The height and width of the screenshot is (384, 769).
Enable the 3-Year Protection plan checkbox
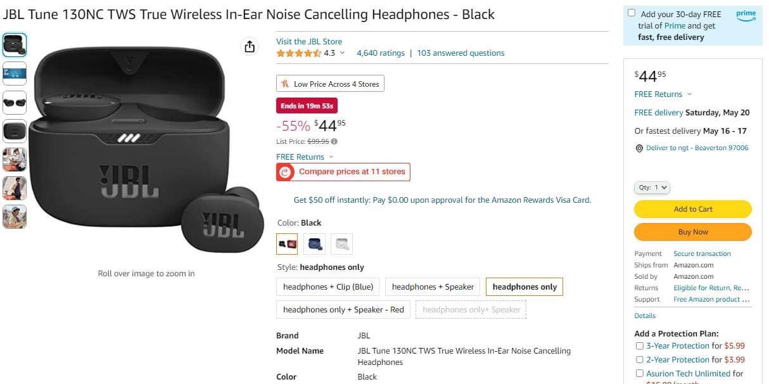point(639,346)
